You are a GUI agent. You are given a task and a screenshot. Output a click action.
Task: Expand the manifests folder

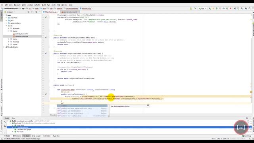(x=6, y=18)
